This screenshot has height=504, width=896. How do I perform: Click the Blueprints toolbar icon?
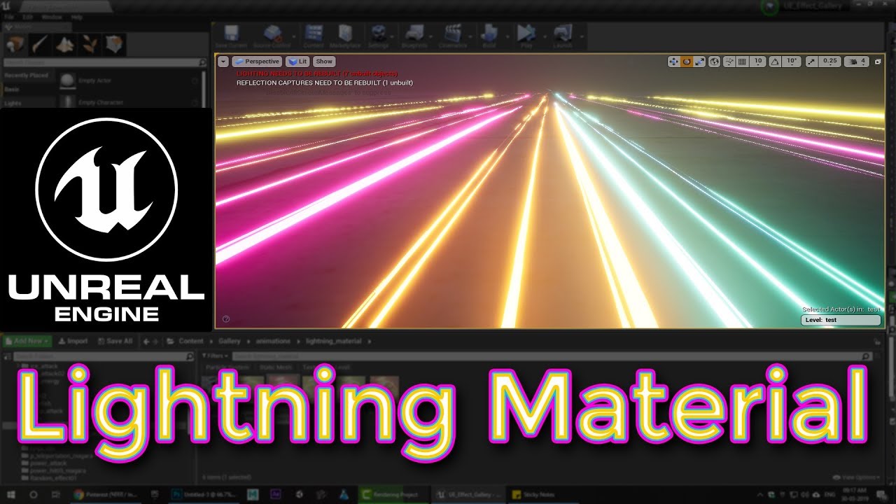[415, 36]
